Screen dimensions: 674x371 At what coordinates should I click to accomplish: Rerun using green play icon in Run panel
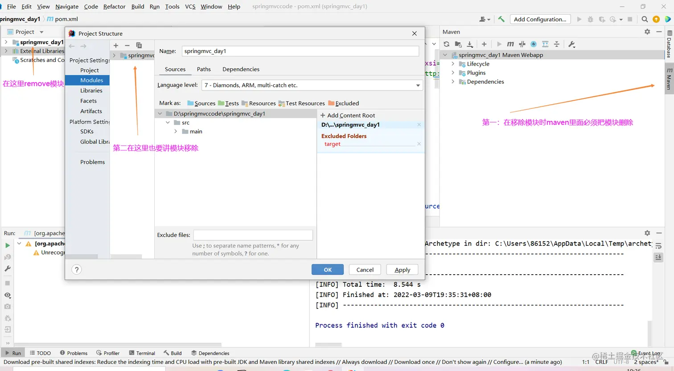pyautogui.click(x=8, y=245)
